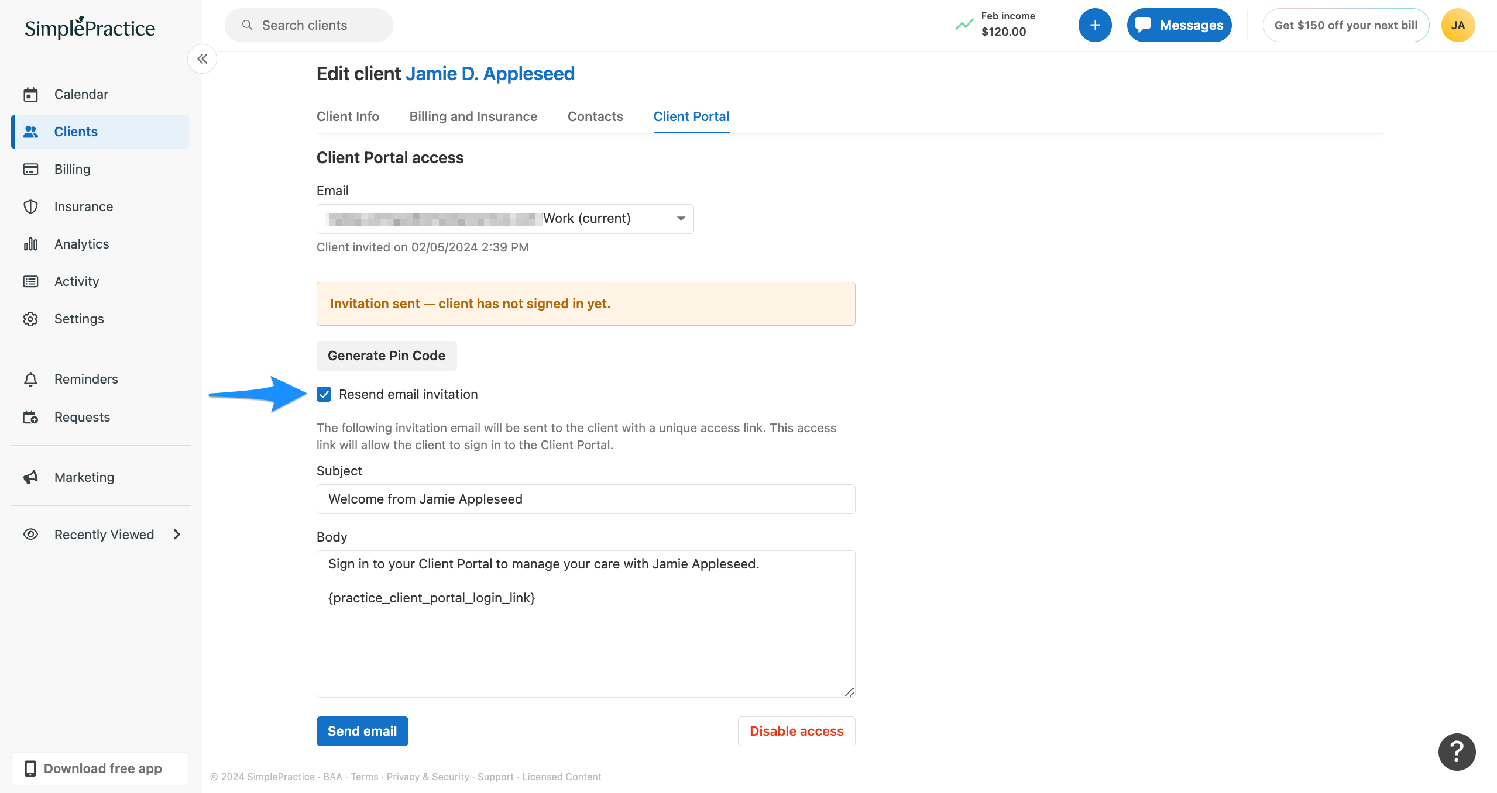
Task: Click Get $150 off your next bill
Action: click(x=1346, y=25)
